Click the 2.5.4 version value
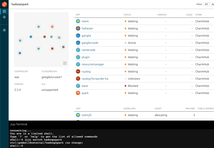The width and height of the screenshot is (214, 148). [18, 90]
